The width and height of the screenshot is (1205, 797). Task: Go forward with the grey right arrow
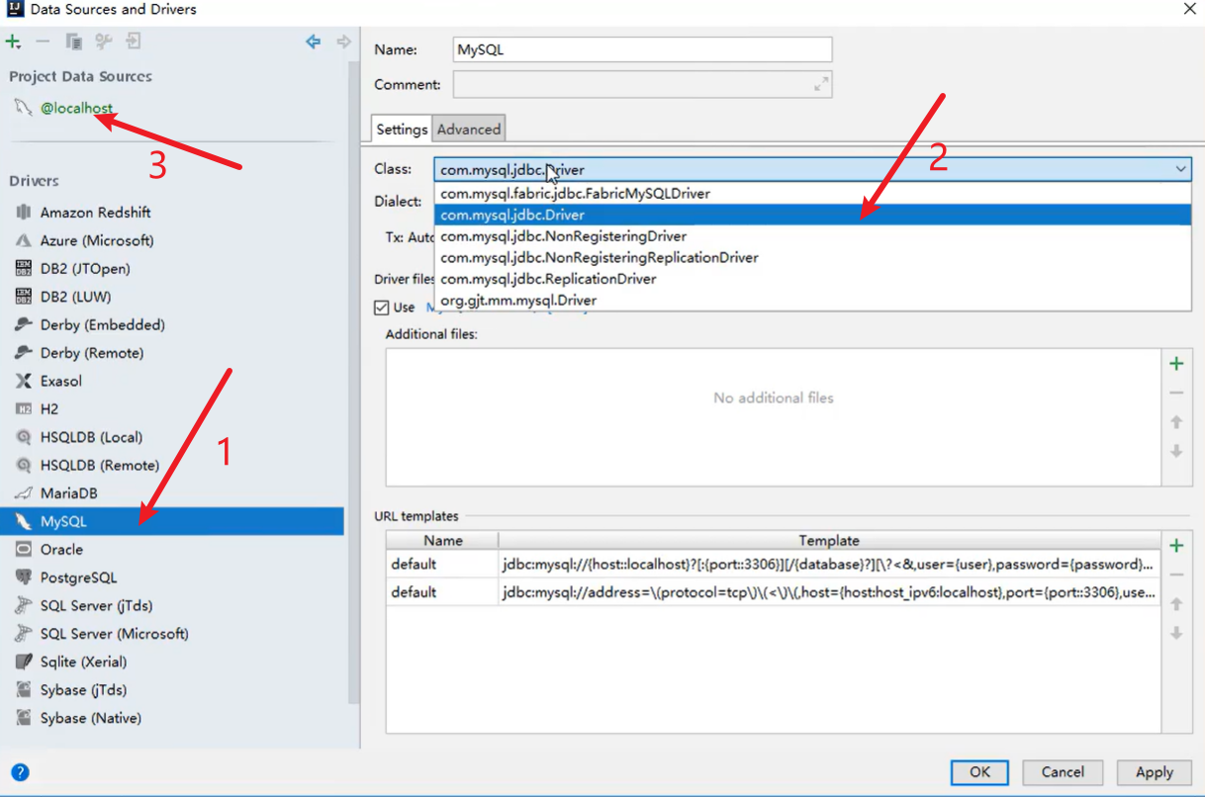[x=343, y=42]
